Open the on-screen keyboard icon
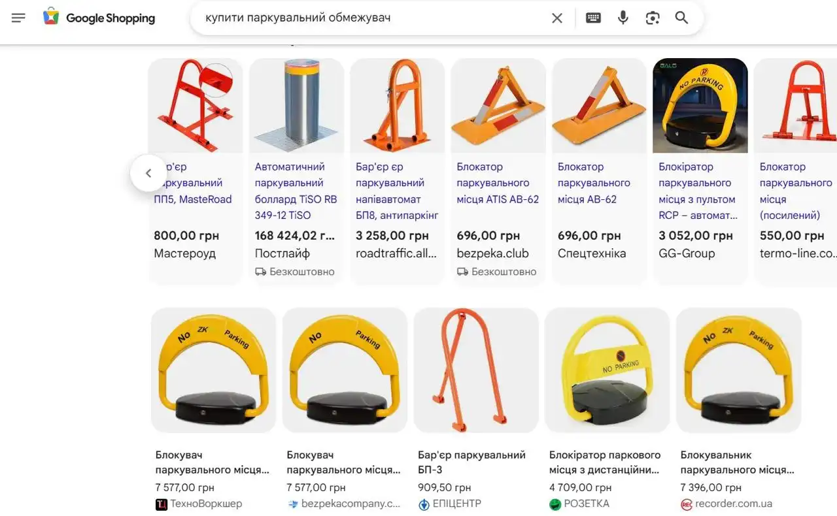 592,18
